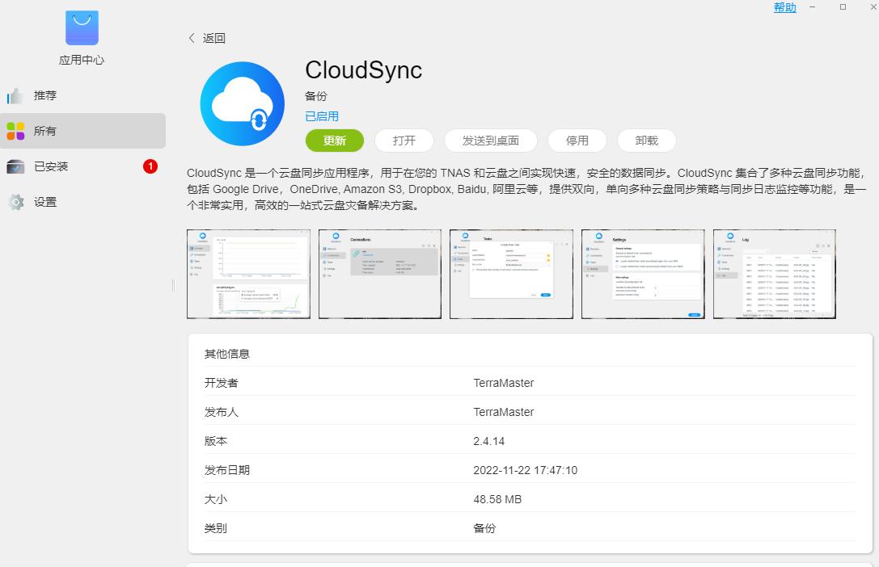Click the 已启用 status link

321,115
